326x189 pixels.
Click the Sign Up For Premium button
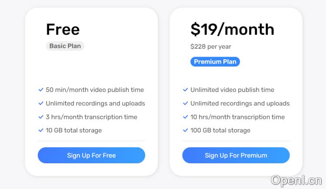[x=236, y=155]
